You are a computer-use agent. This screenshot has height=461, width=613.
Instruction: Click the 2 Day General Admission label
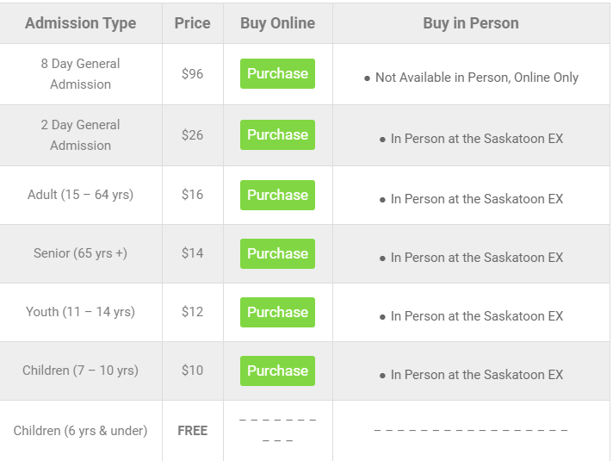point(81,135)
